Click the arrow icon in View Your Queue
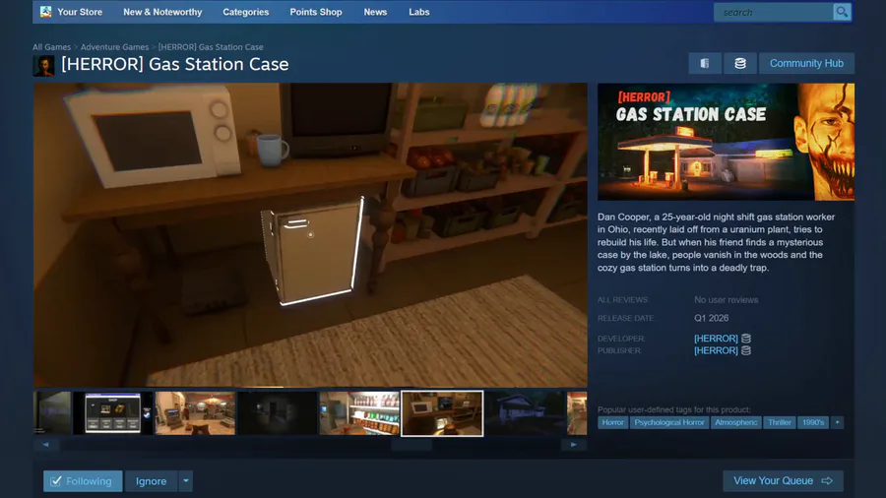The height and width of the screenshot is (498, 886). point(827,481)
